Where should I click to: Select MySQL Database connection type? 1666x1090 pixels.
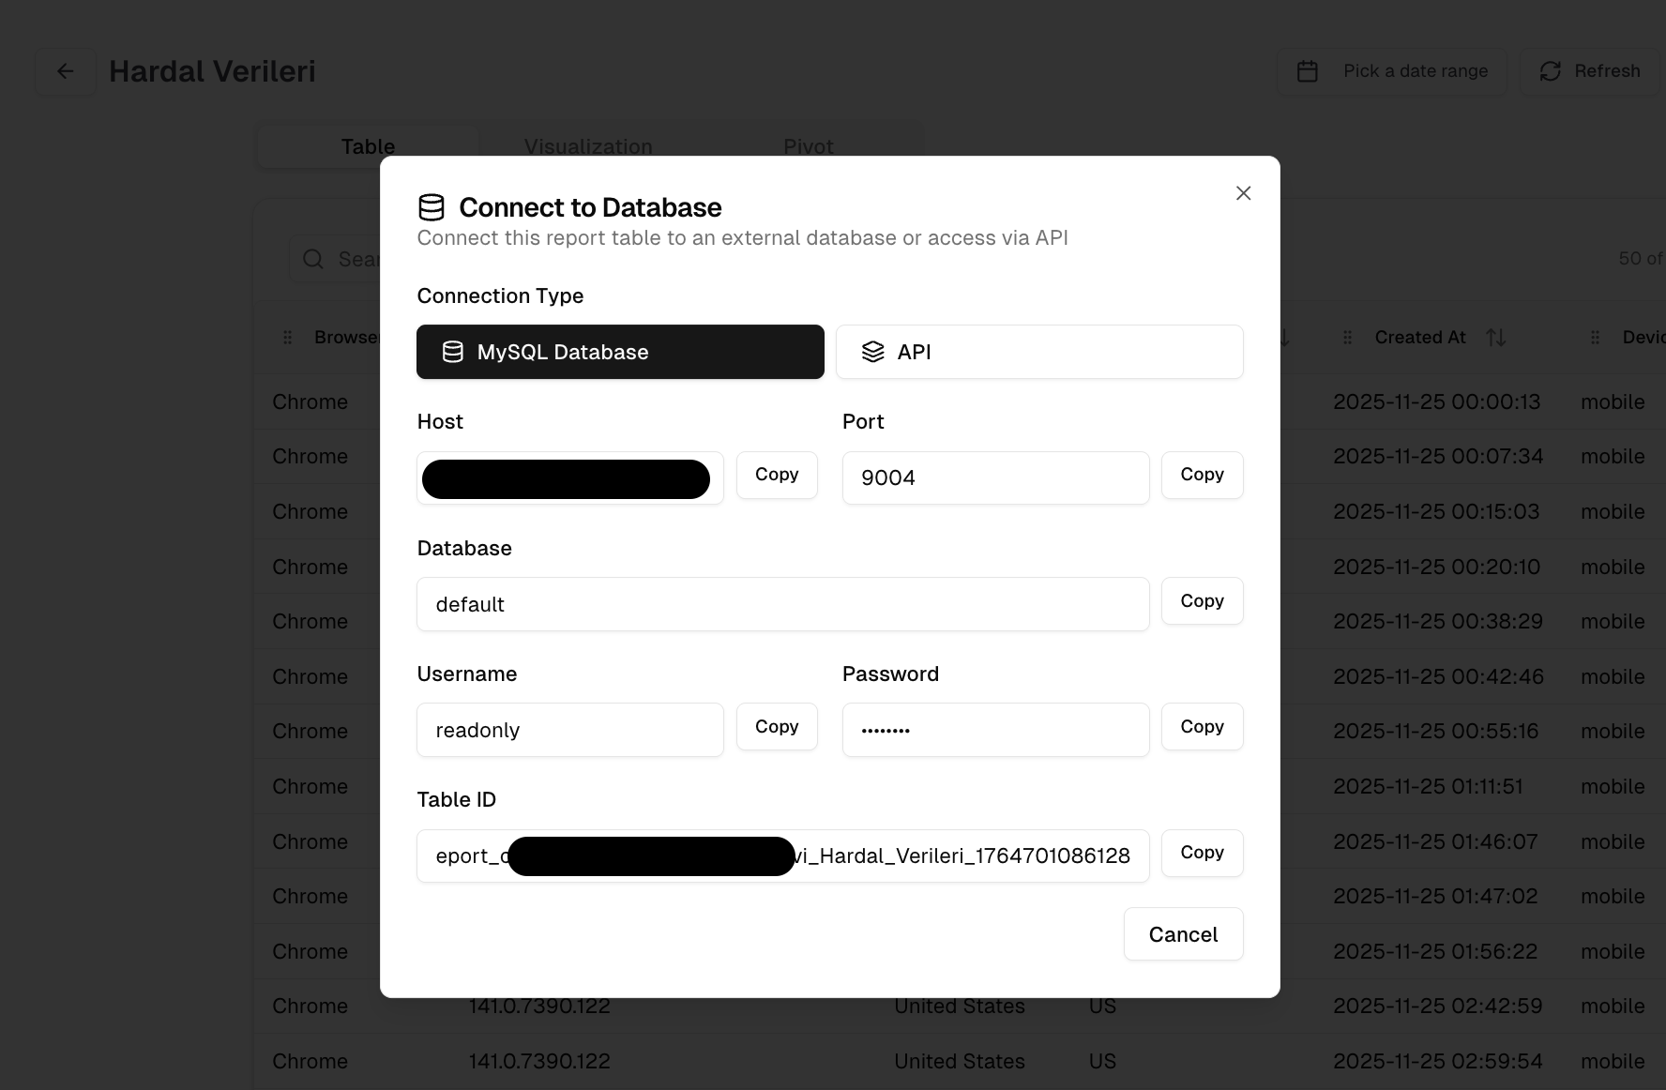pyautogui.click(x=619, y=352)
